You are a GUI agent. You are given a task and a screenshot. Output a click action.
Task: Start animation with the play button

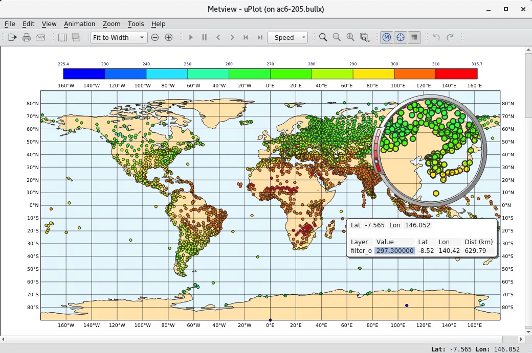tap(191, 37)
